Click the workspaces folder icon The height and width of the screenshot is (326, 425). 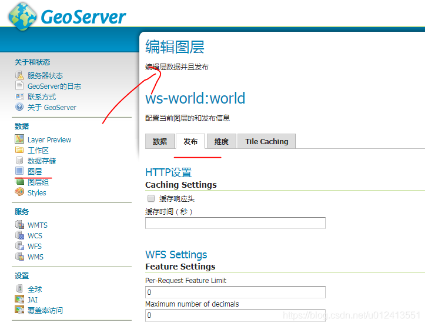point(19,150)
